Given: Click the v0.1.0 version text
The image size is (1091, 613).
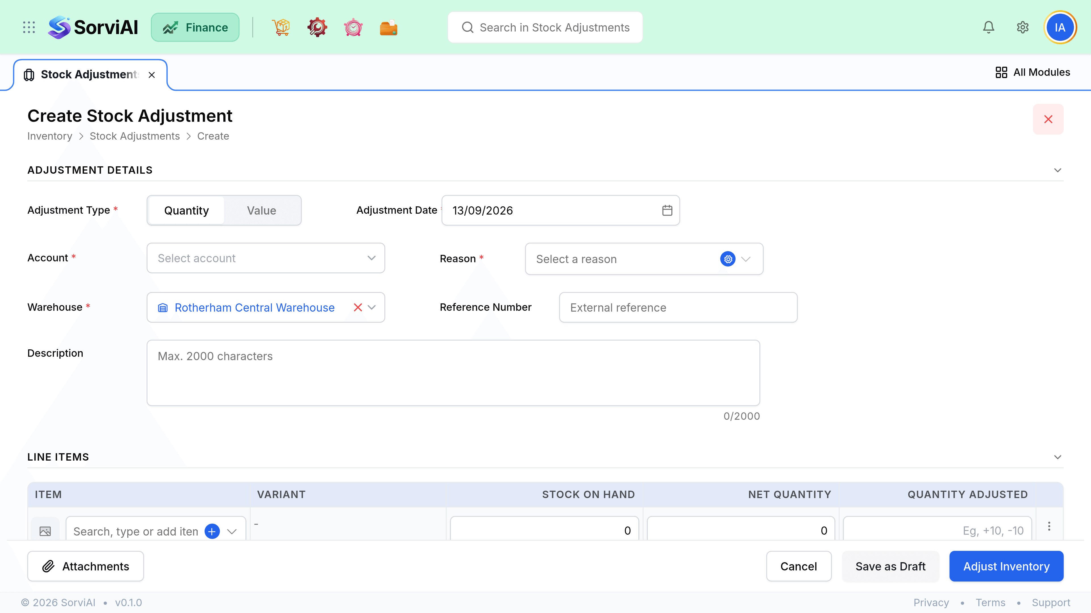Looking at the screenshot, I should pyautogui.click(x=128, y=602).
